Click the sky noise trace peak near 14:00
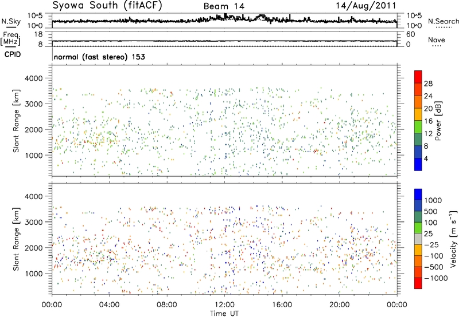Screen dimensions: 459x317 pos(261,16)
